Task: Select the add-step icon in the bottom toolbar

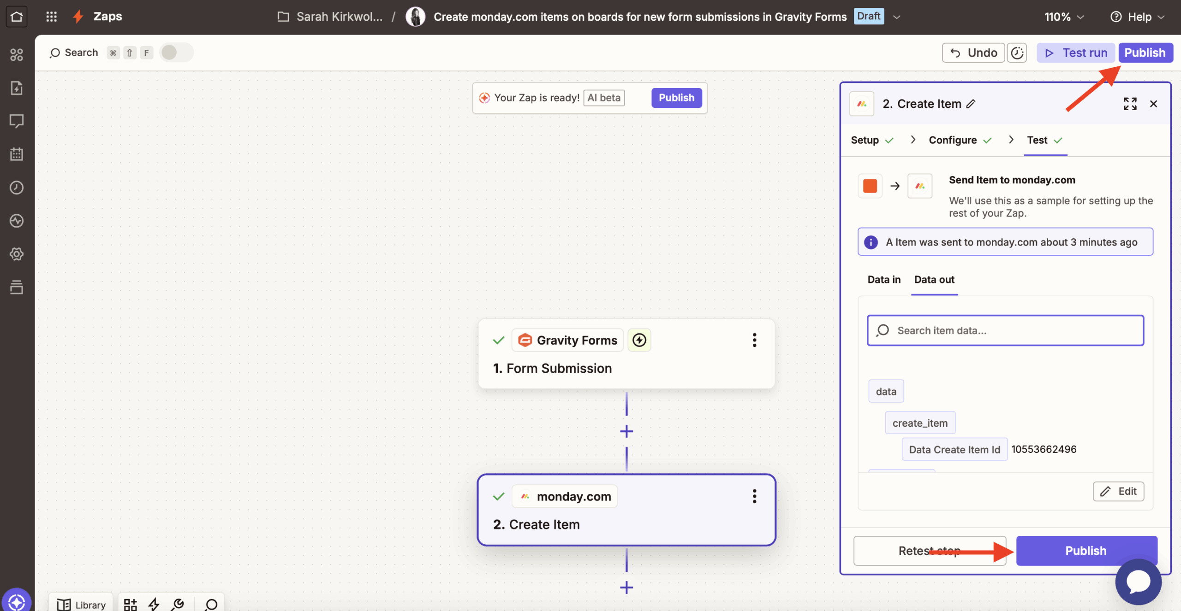Action: 131,604
